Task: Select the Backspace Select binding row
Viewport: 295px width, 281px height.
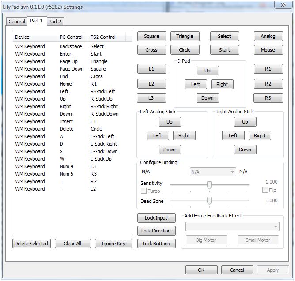Action: pyautogui.click(x=72, y=46)
